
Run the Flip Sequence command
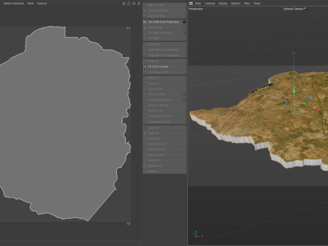click(165, 155)
